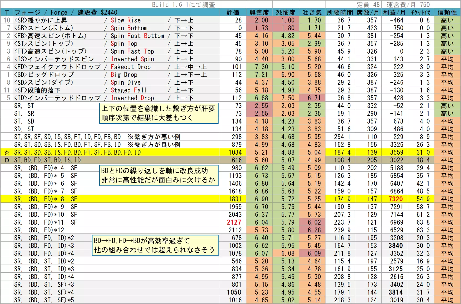
Task: Select the 'Fakeout Drop' name cell
Action: (x=131, y=67)
